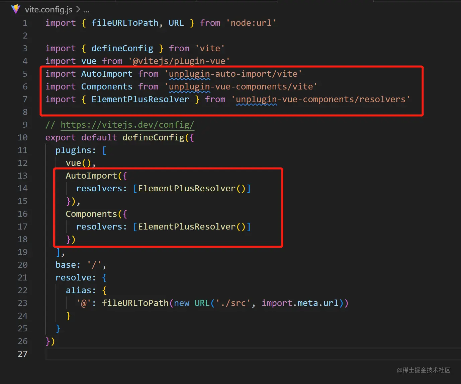This screenshot has width=461, height=384.
Task: Click Components identifier on line 6
Action: point(107,86)
